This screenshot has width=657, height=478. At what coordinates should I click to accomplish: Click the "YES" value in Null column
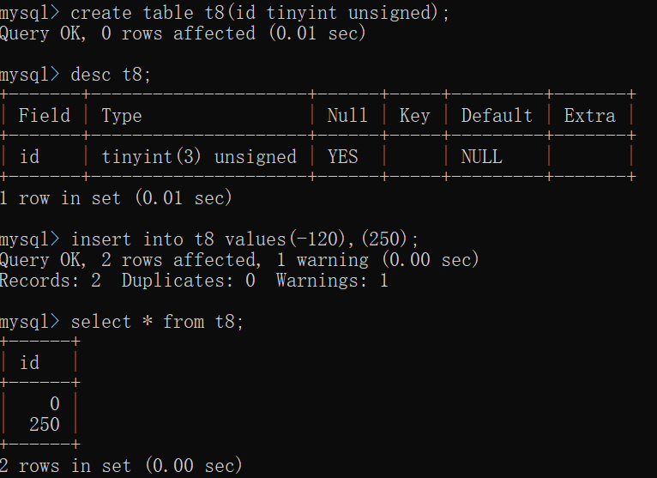[x=342, y=157]
